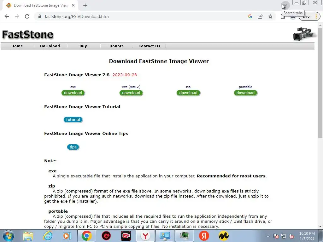Open the system monitor taskbar icon
Image resolution: width=323 pixels, height=242 pixels.
[x=184, y=236]
